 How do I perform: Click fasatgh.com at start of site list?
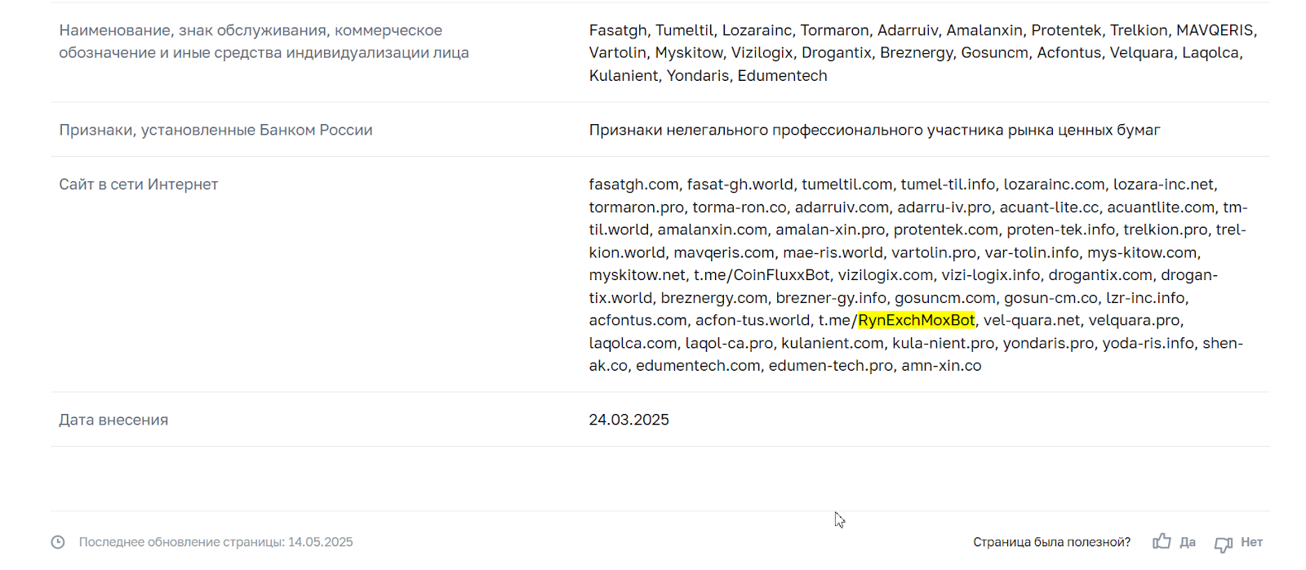(x=633, y=185)
